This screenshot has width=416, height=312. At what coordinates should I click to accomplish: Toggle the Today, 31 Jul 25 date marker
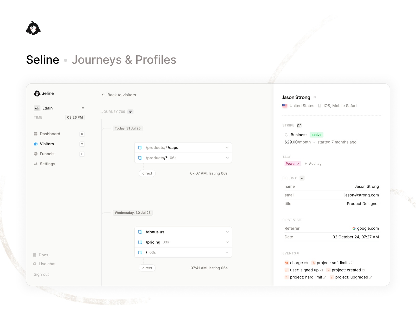pos(128,128)
